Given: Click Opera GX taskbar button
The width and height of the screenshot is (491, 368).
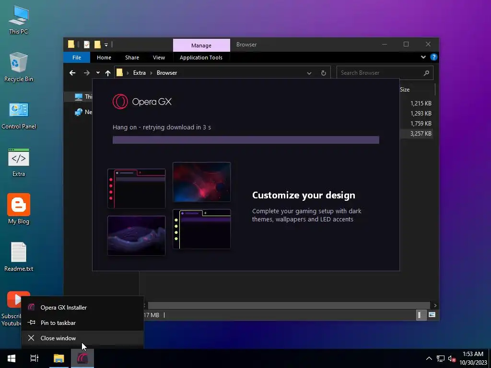Looking at the screenshot, I should [82, 358].
